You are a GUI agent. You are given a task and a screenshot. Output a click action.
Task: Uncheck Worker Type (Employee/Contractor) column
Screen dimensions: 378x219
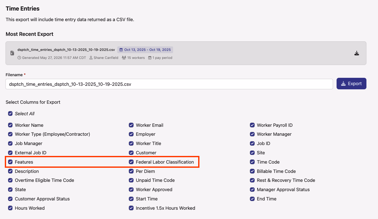(x=10, y=134)
